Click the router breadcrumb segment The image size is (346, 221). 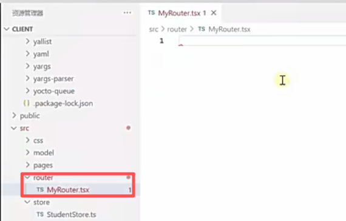pyautogui.click(x=177, y=29)
